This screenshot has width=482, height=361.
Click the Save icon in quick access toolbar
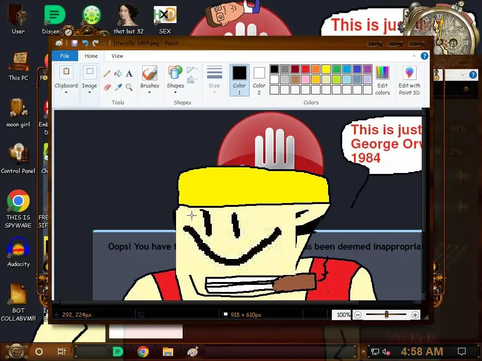74,43
